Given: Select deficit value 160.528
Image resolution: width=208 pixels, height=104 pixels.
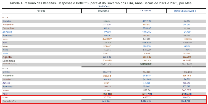Looking at the screenshot, I should pyautogui.click(x=186, y=90).
